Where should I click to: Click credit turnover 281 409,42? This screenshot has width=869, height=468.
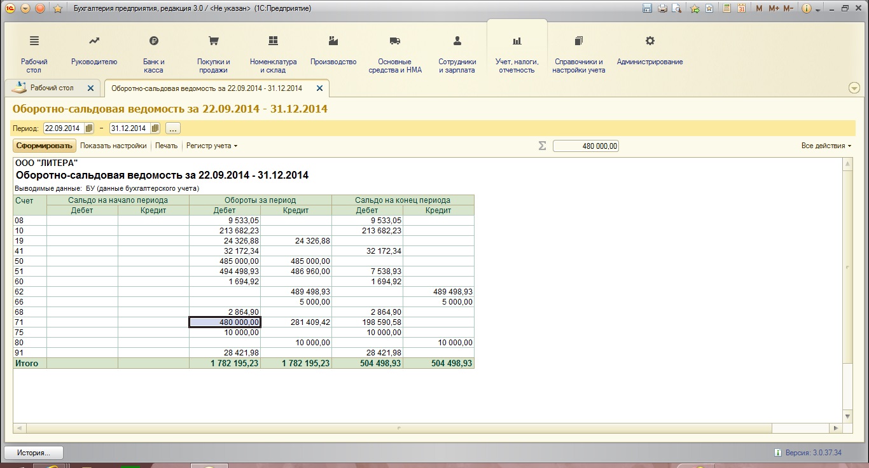(x=296, y=322)
